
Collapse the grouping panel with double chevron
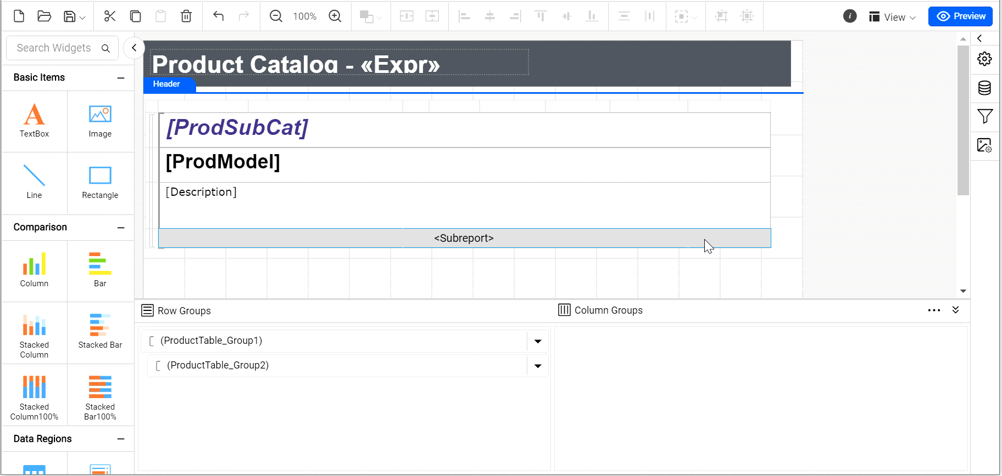click(956, 310)
